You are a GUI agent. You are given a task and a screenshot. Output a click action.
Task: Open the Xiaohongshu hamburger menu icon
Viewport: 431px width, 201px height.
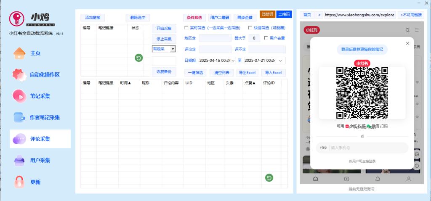click(417, 30)
